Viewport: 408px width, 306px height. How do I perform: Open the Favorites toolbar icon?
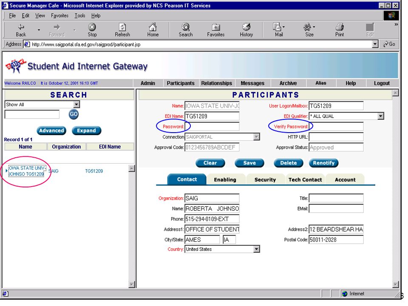pyautogui.click(x=216, y=30)
